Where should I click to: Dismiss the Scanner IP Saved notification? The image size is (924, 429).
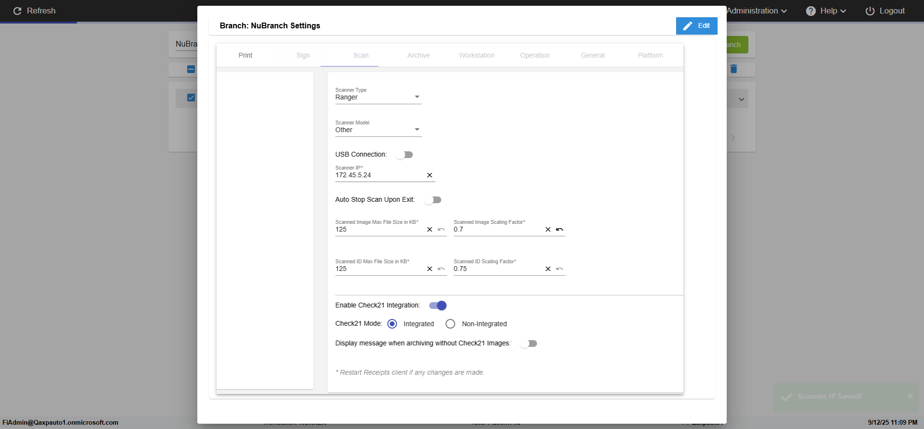pos(910,396)
